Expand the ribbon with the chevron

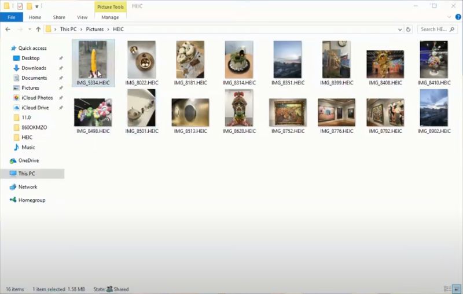(x=449, y=17)
